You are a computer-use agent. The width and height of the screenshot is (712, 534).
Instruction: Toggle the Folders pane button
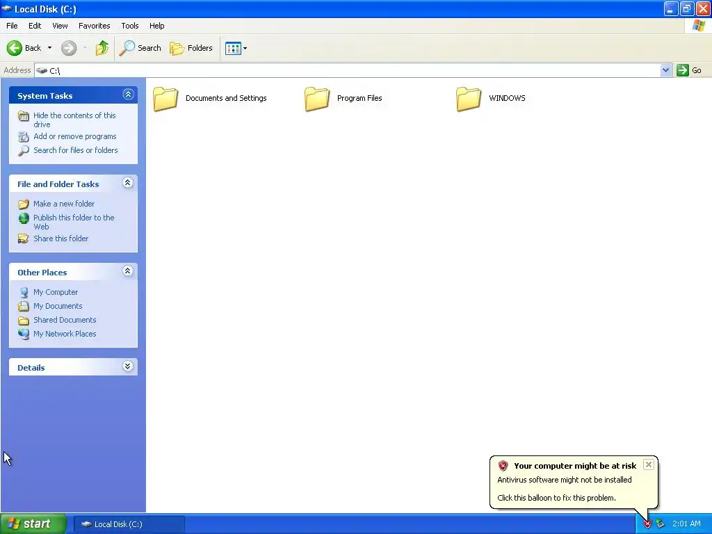(191, 48)
